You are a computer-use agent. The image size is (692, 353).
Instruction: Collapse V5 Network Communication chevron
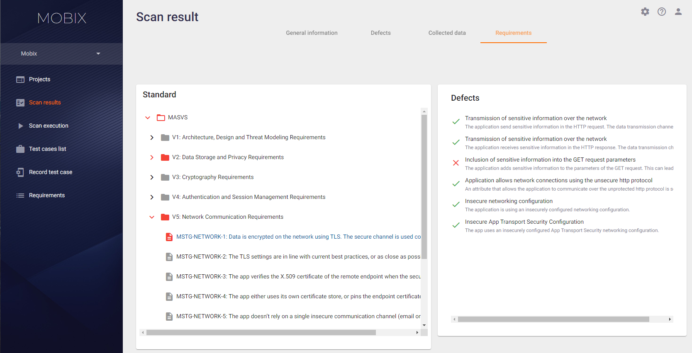click(x=152, y=217)
